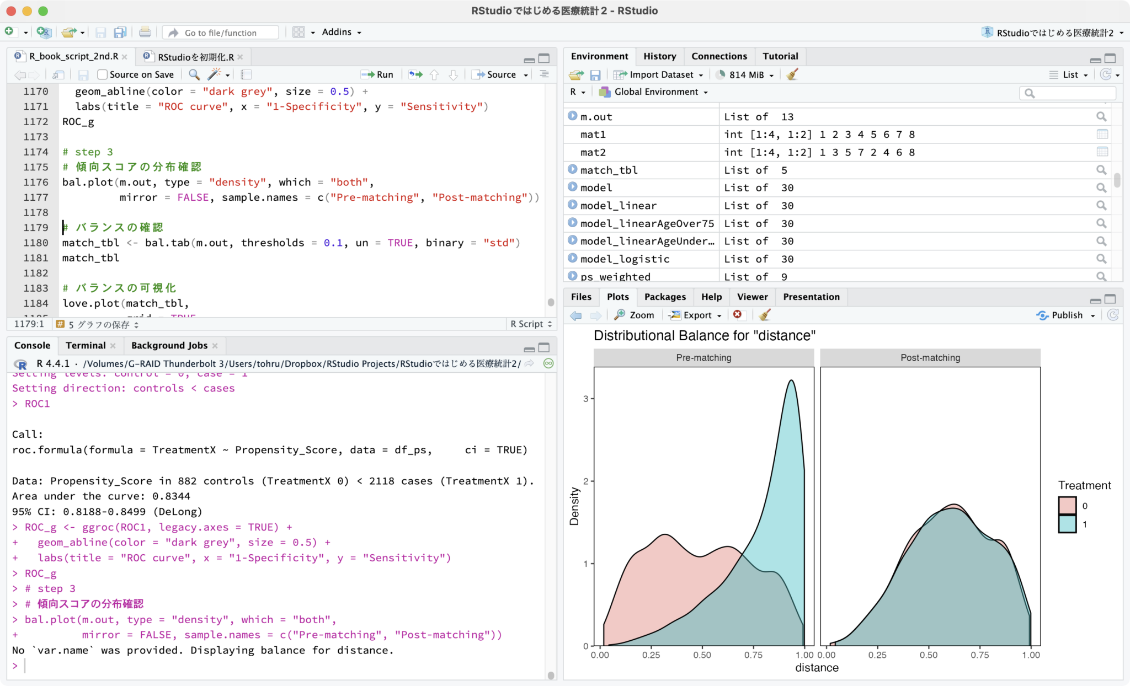
Task: Switch to the Packages tab
Action: click(665, 297)
